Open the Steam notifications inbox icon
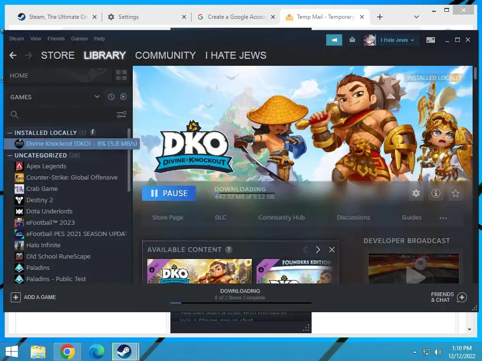482x361 pixels. [x=352, y=40]
